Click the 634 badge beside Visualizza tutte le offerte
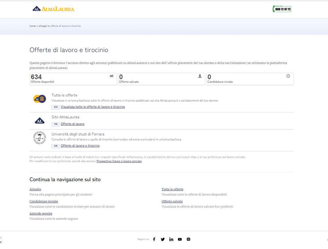The height and width of the screenshot is (249, 328). pyautogui.click(x=56, y=107)
